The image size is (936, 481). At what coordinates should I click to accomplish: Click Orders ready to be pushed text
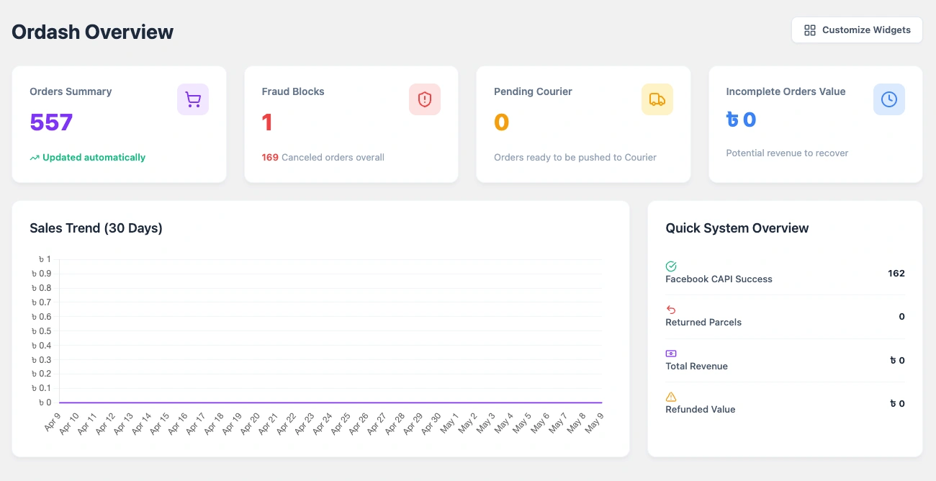pyautogui.click(x=575, y=158)
